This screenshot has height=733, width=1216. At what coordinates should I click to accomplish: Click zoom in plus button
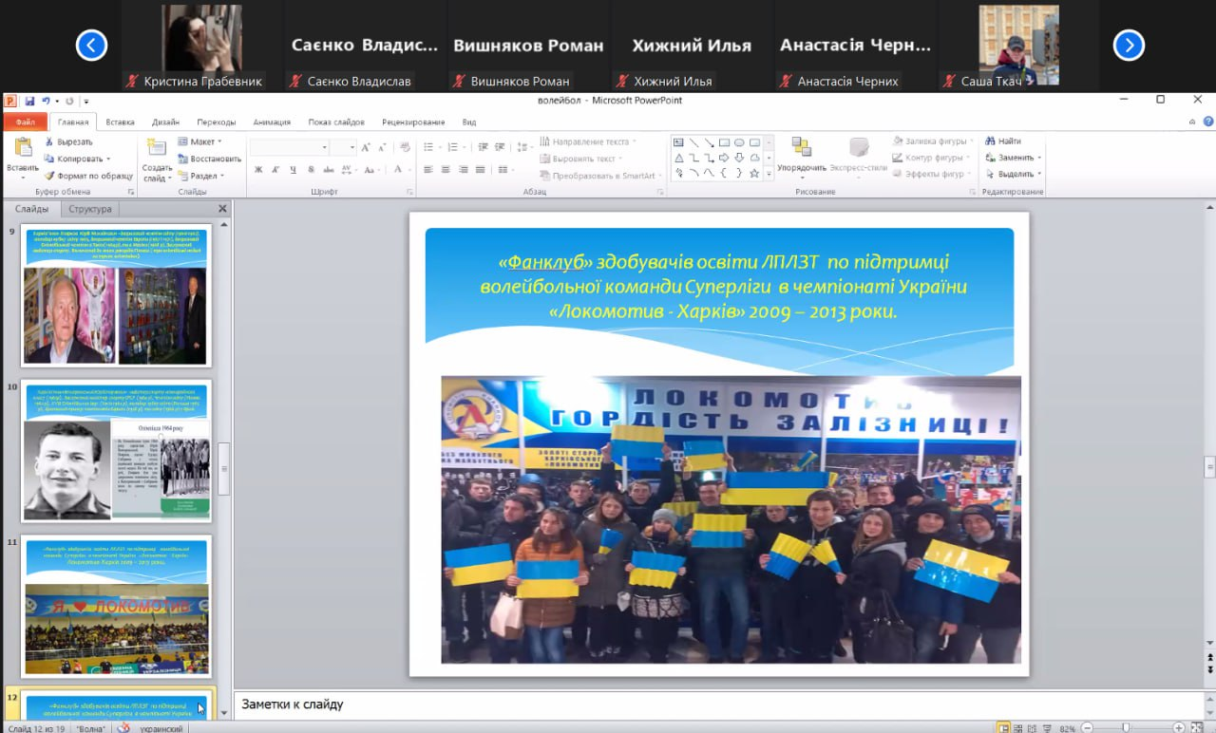click(x=1179, y=728)
